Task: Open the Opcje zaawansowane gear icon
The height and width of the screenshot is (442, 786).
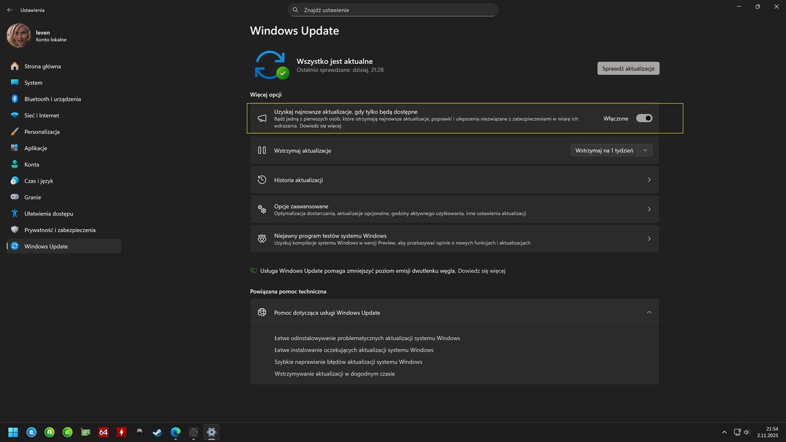Action: pyautogui.click(x=262, y=209)
